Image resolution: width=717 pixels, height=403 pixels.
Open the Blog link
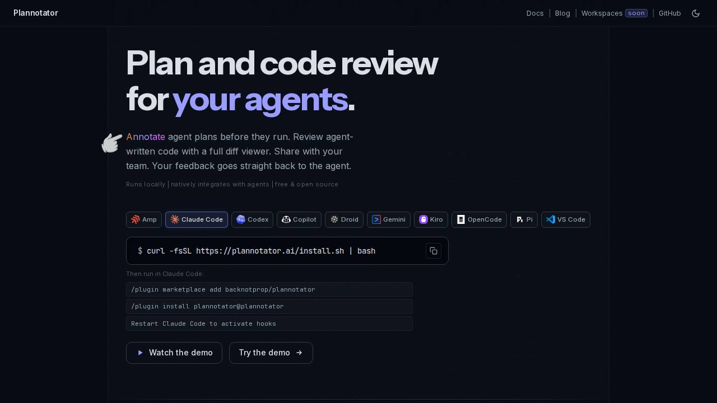[x=562, y=13]
